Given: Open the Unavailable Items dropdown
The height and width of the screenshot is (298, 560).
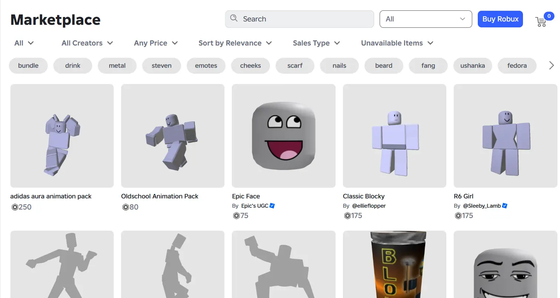Looking at the screenshot, I should [x=397, y=43].
